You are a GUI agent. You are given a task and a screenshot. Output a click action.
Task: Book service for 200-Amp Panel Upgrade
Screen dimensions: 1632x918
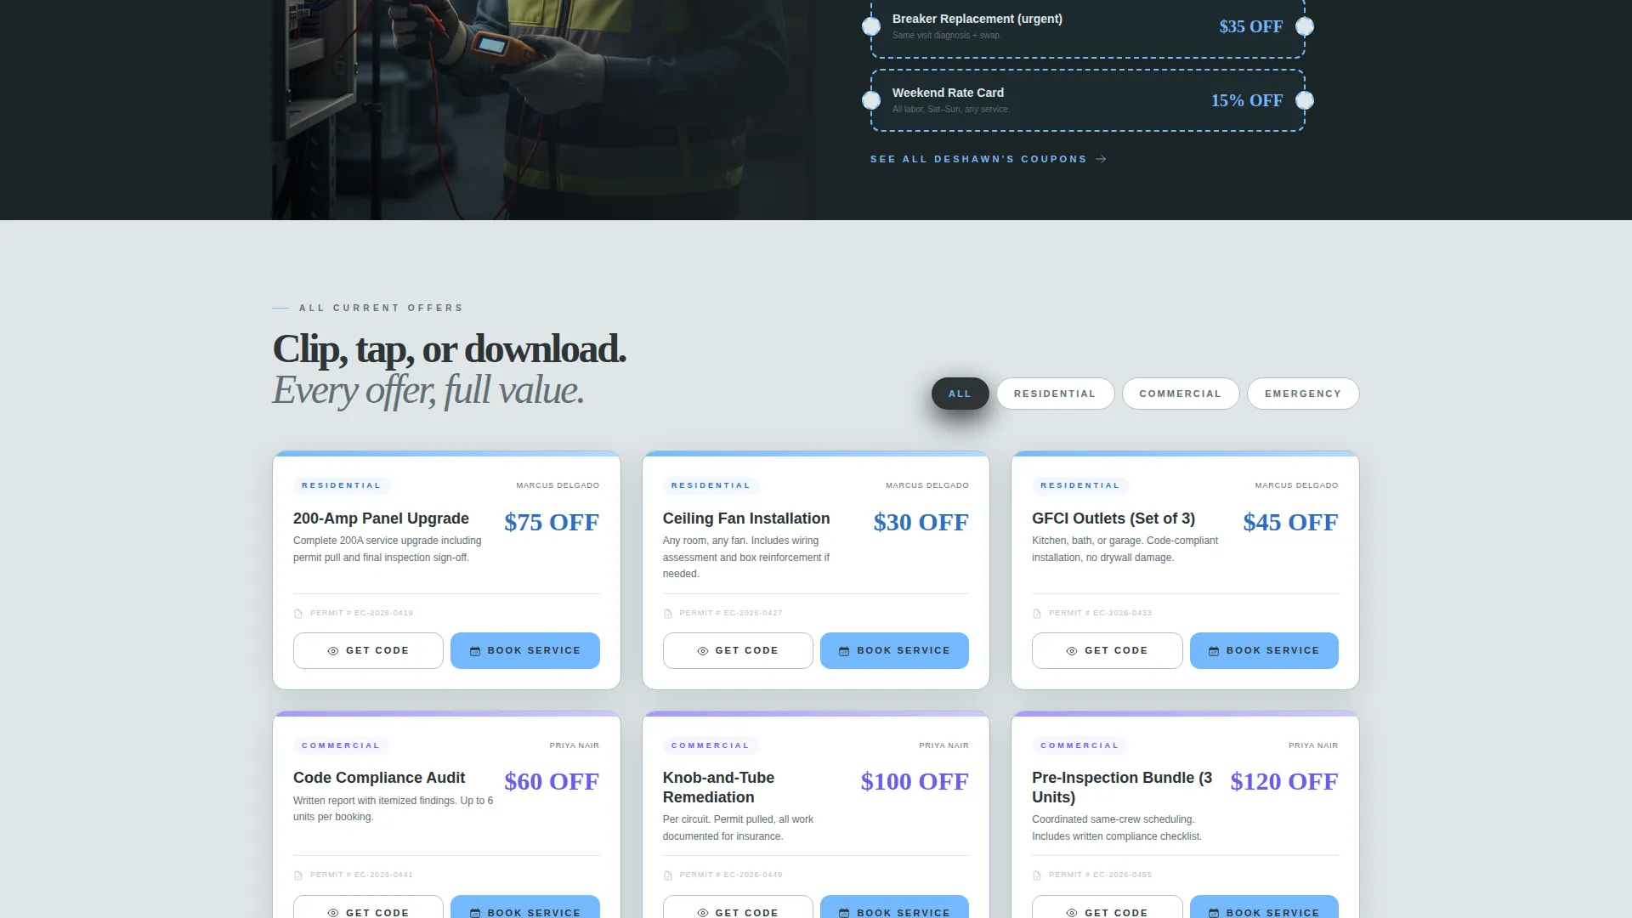pos(524,650)
